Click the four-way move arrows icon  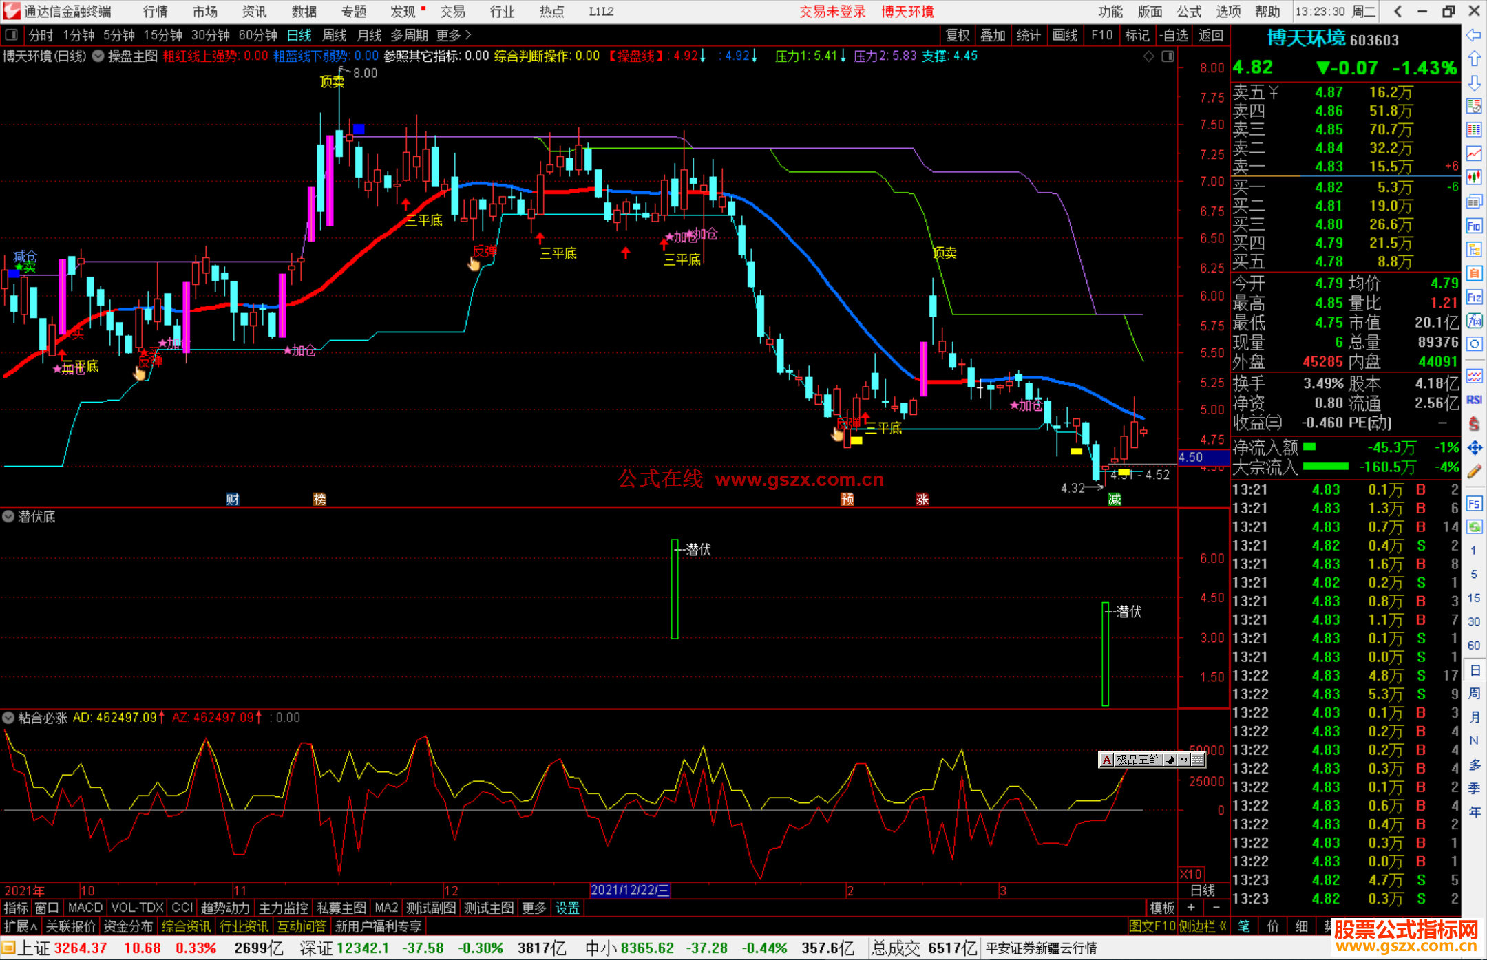point(1474,448)
